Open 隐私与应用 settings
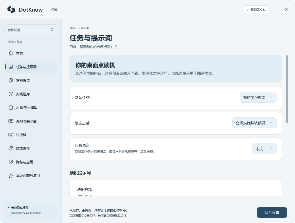 click(x=31, y=162)
